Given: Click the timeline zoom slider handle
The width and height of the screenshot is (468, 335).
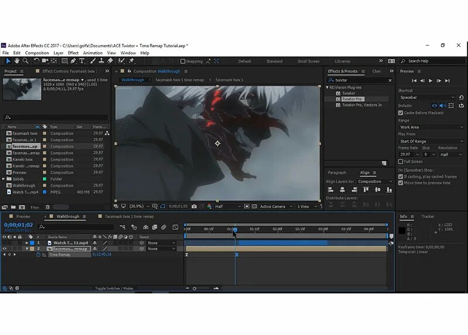Looking at the screenshot, I should (195, 288).
